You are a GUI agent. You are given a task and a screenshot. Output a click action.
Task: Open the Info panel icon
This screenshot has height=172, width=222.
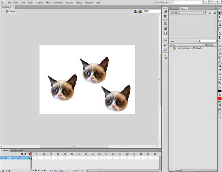pos(165,28)
